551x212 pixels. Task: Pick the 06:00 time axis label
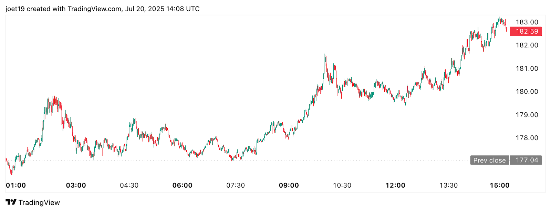[x=182, y=186]
